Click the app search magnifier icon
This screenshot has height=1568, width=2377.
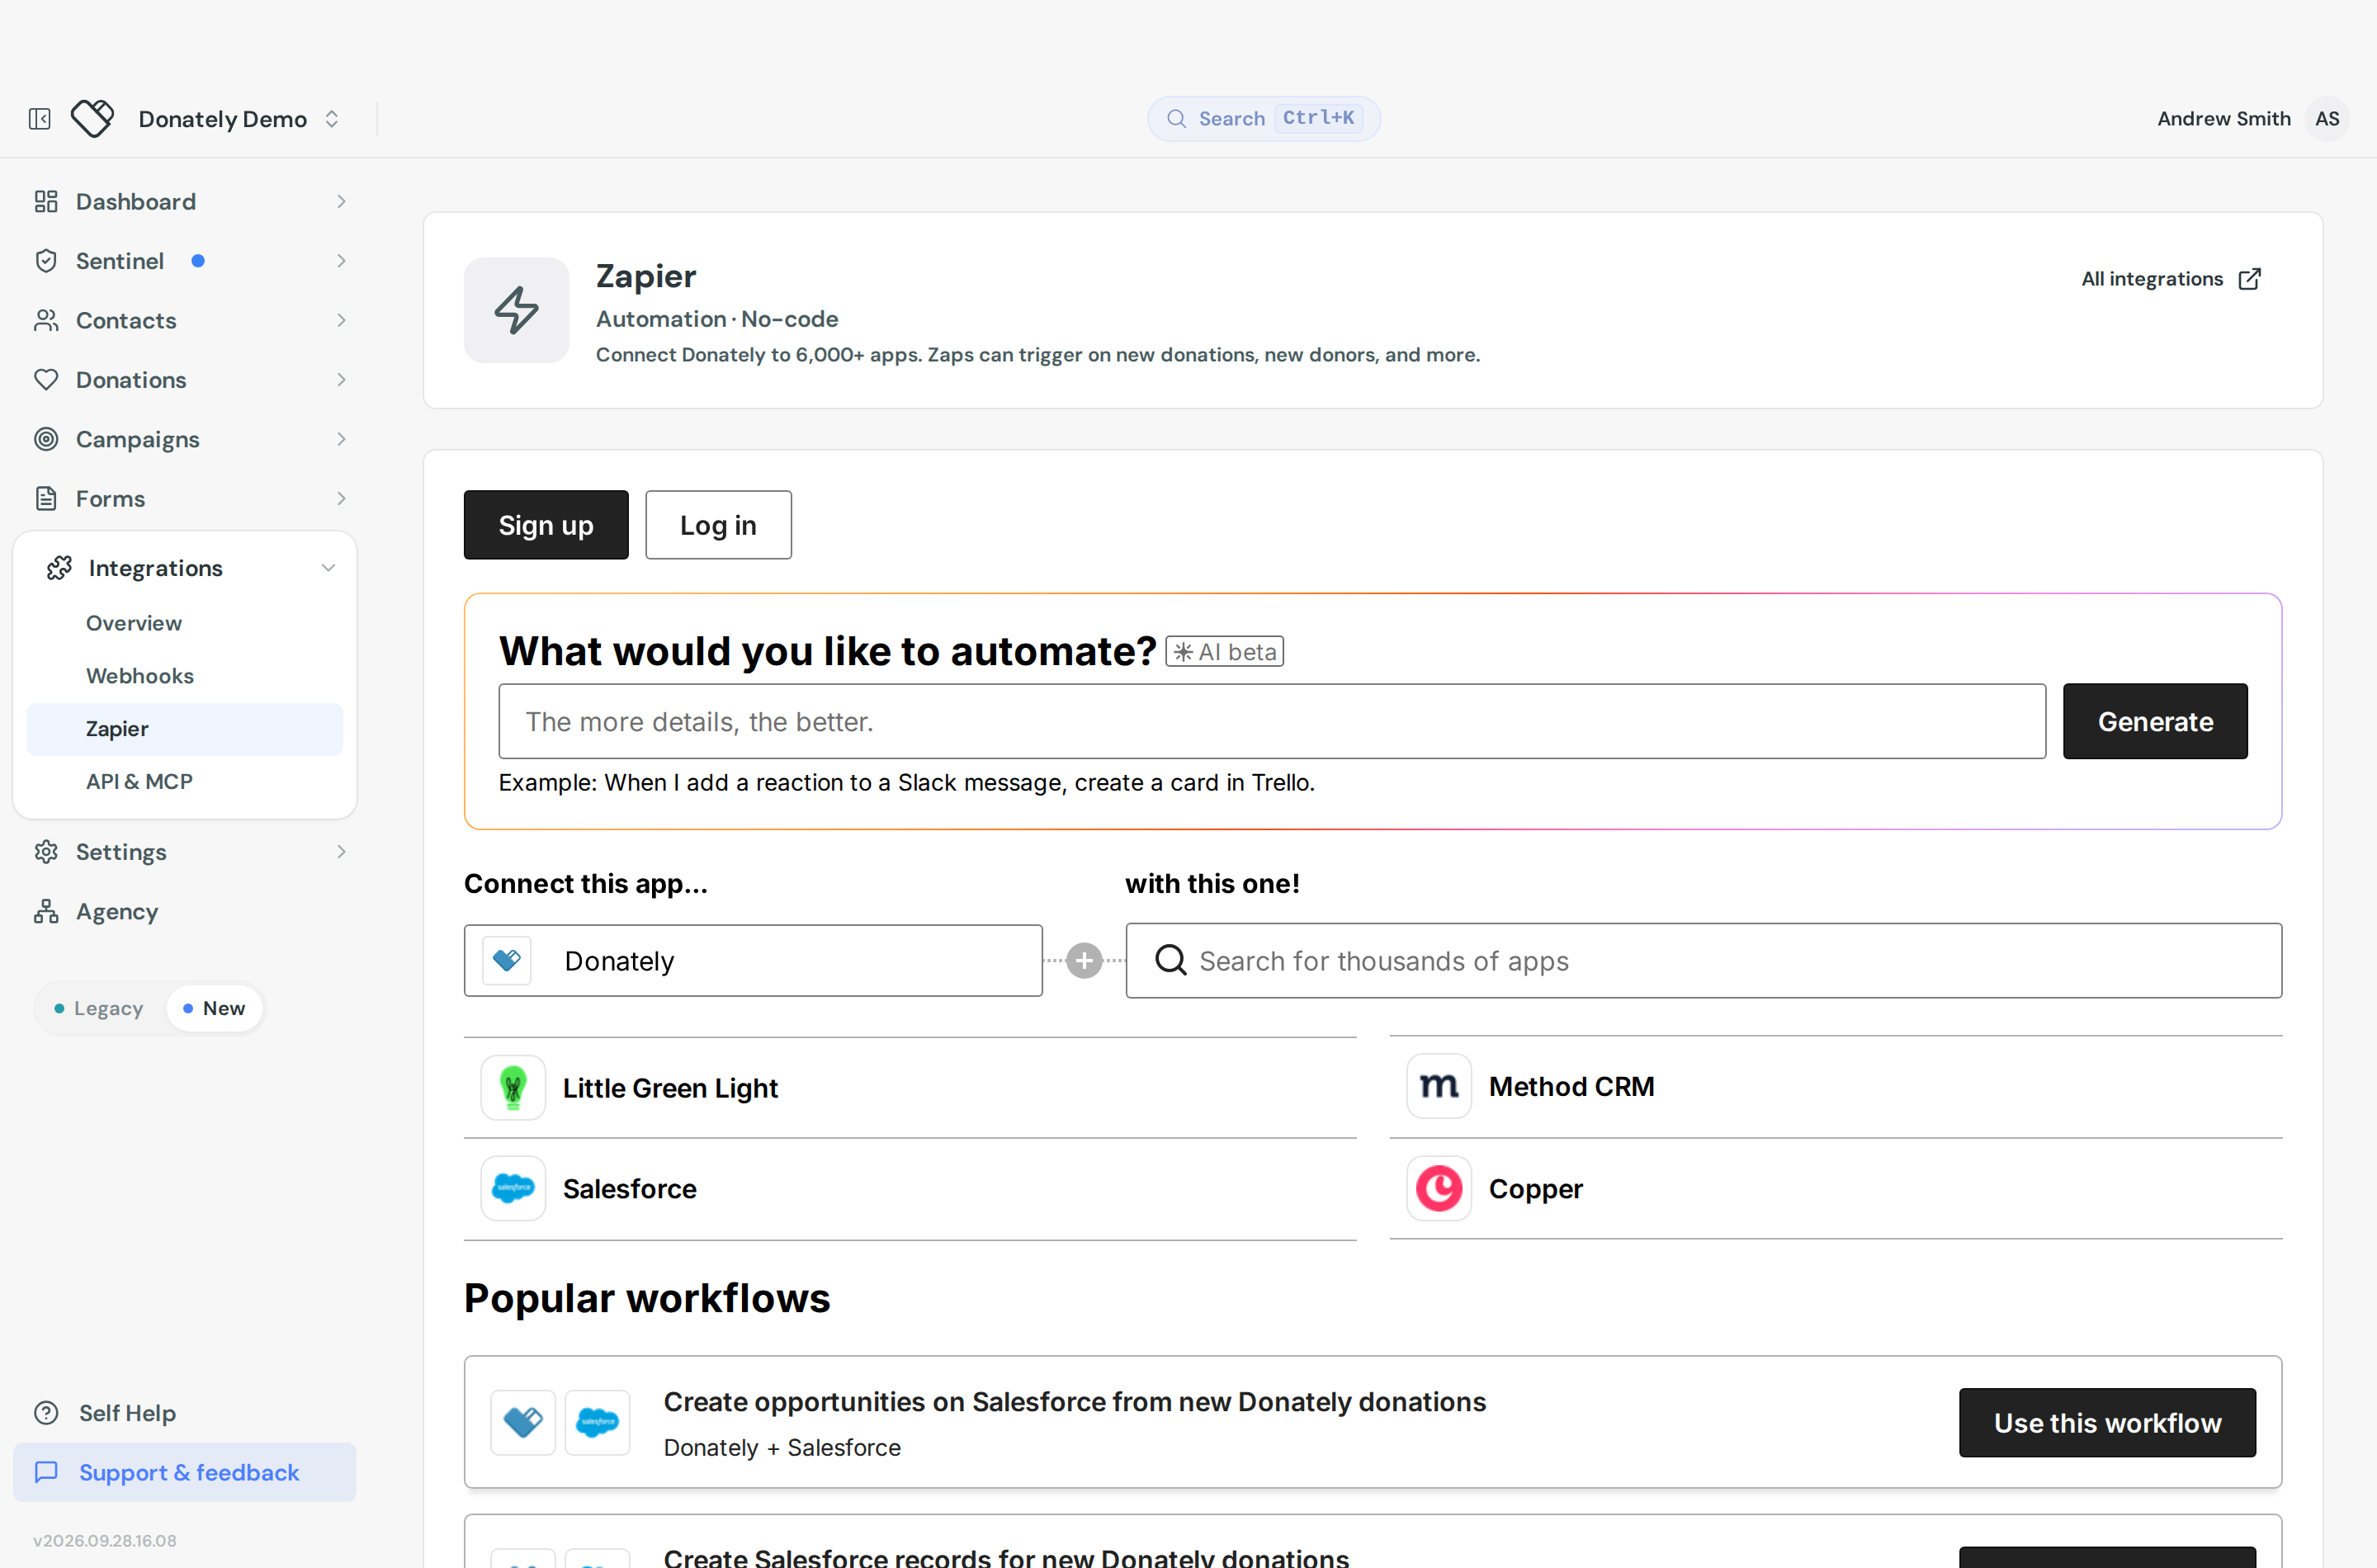click(x=1170, y=960)
